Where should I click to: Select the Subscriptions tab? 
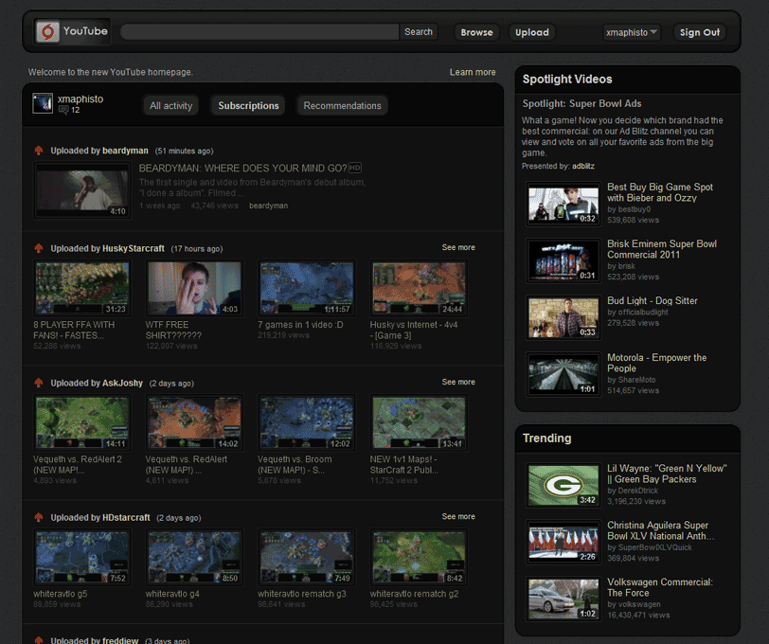pos(247,105)
